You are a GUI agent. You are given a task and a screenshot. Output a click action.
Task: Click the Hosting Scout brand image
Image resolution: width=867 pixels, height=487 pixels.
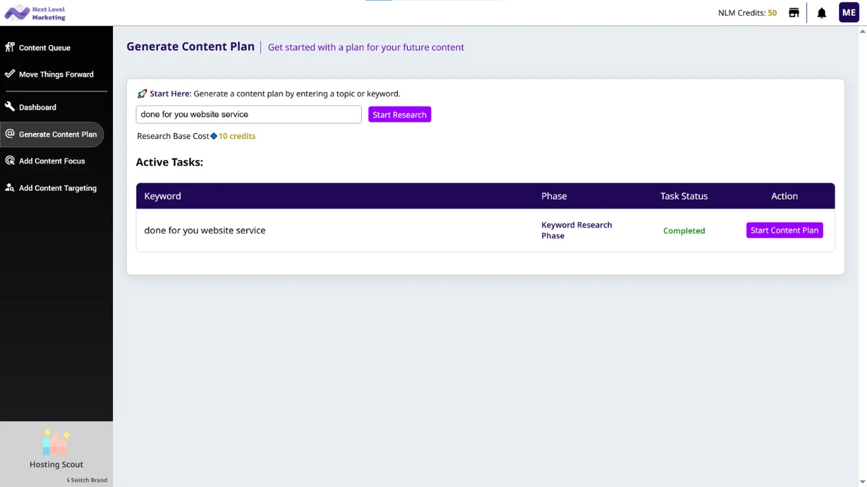pyautogui.click(x=56, y=442)
